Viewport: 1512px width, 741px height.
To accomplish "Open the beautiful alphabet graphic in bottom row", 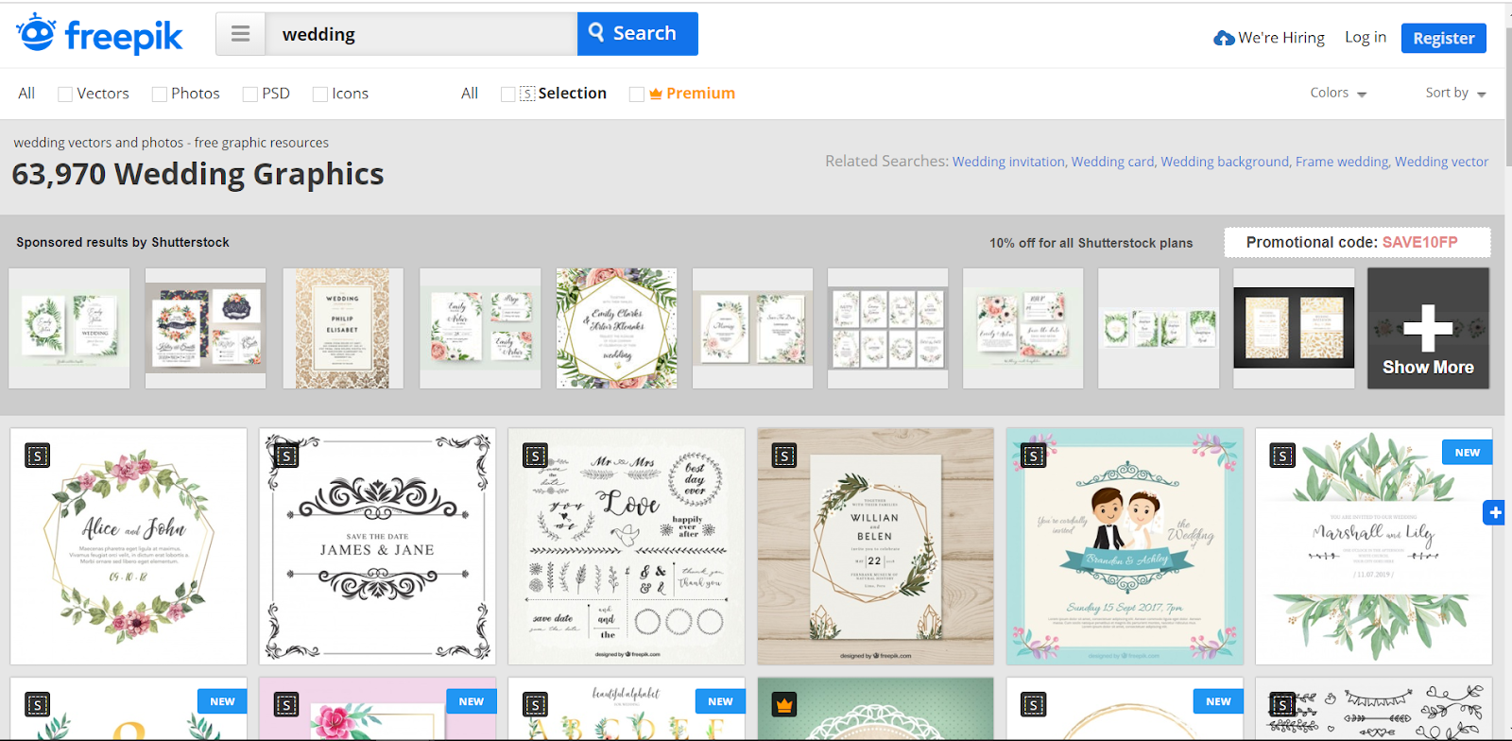I will coord(627,709).
